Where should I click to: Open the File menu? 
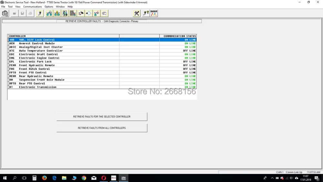(x=3, y=6)
